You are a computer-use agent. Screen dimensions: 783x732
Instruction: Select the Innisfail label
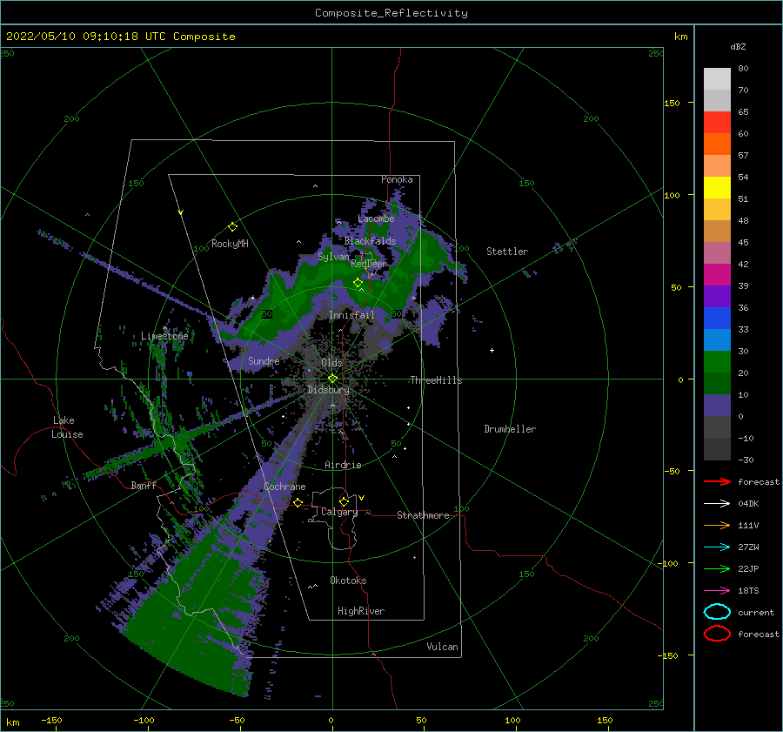[x=351, y=315]
